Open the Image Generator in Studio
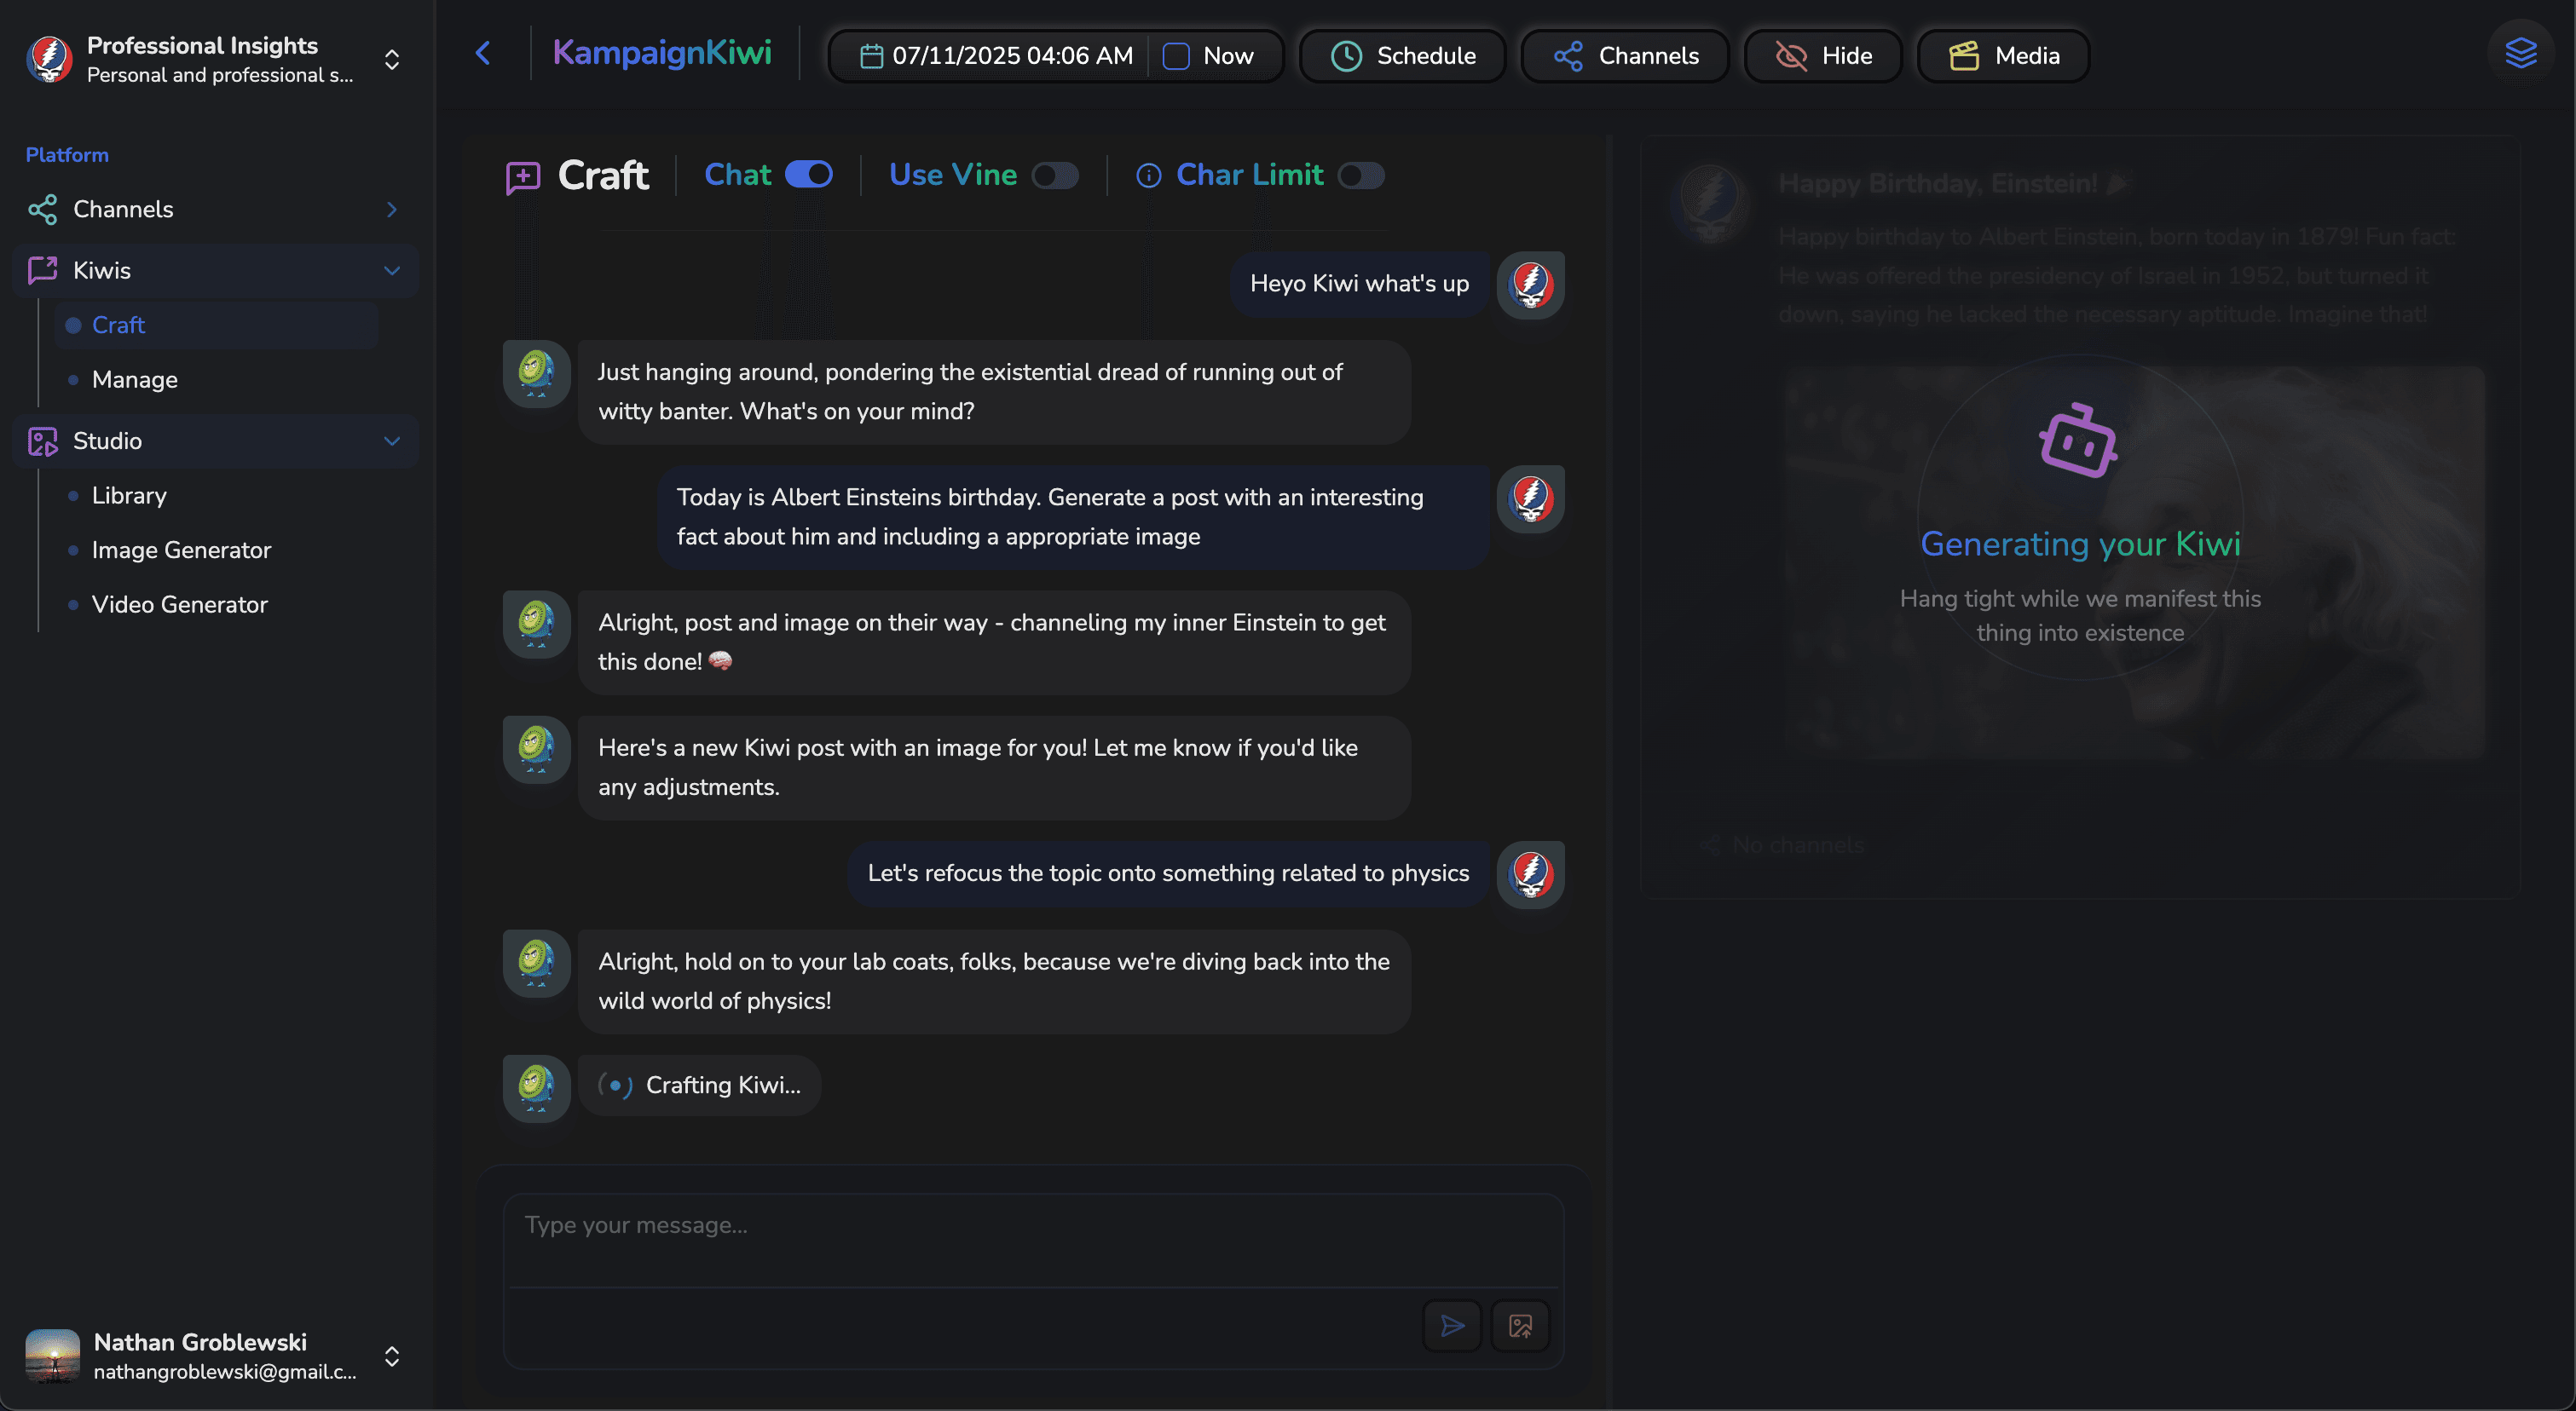The width and height of the screenshot is (2576, 1411). [181, 550]
